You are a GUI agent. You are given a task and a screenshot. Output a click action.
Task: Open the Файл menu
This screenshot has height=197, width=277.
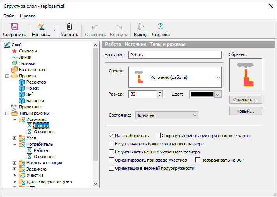pos(9,16)
